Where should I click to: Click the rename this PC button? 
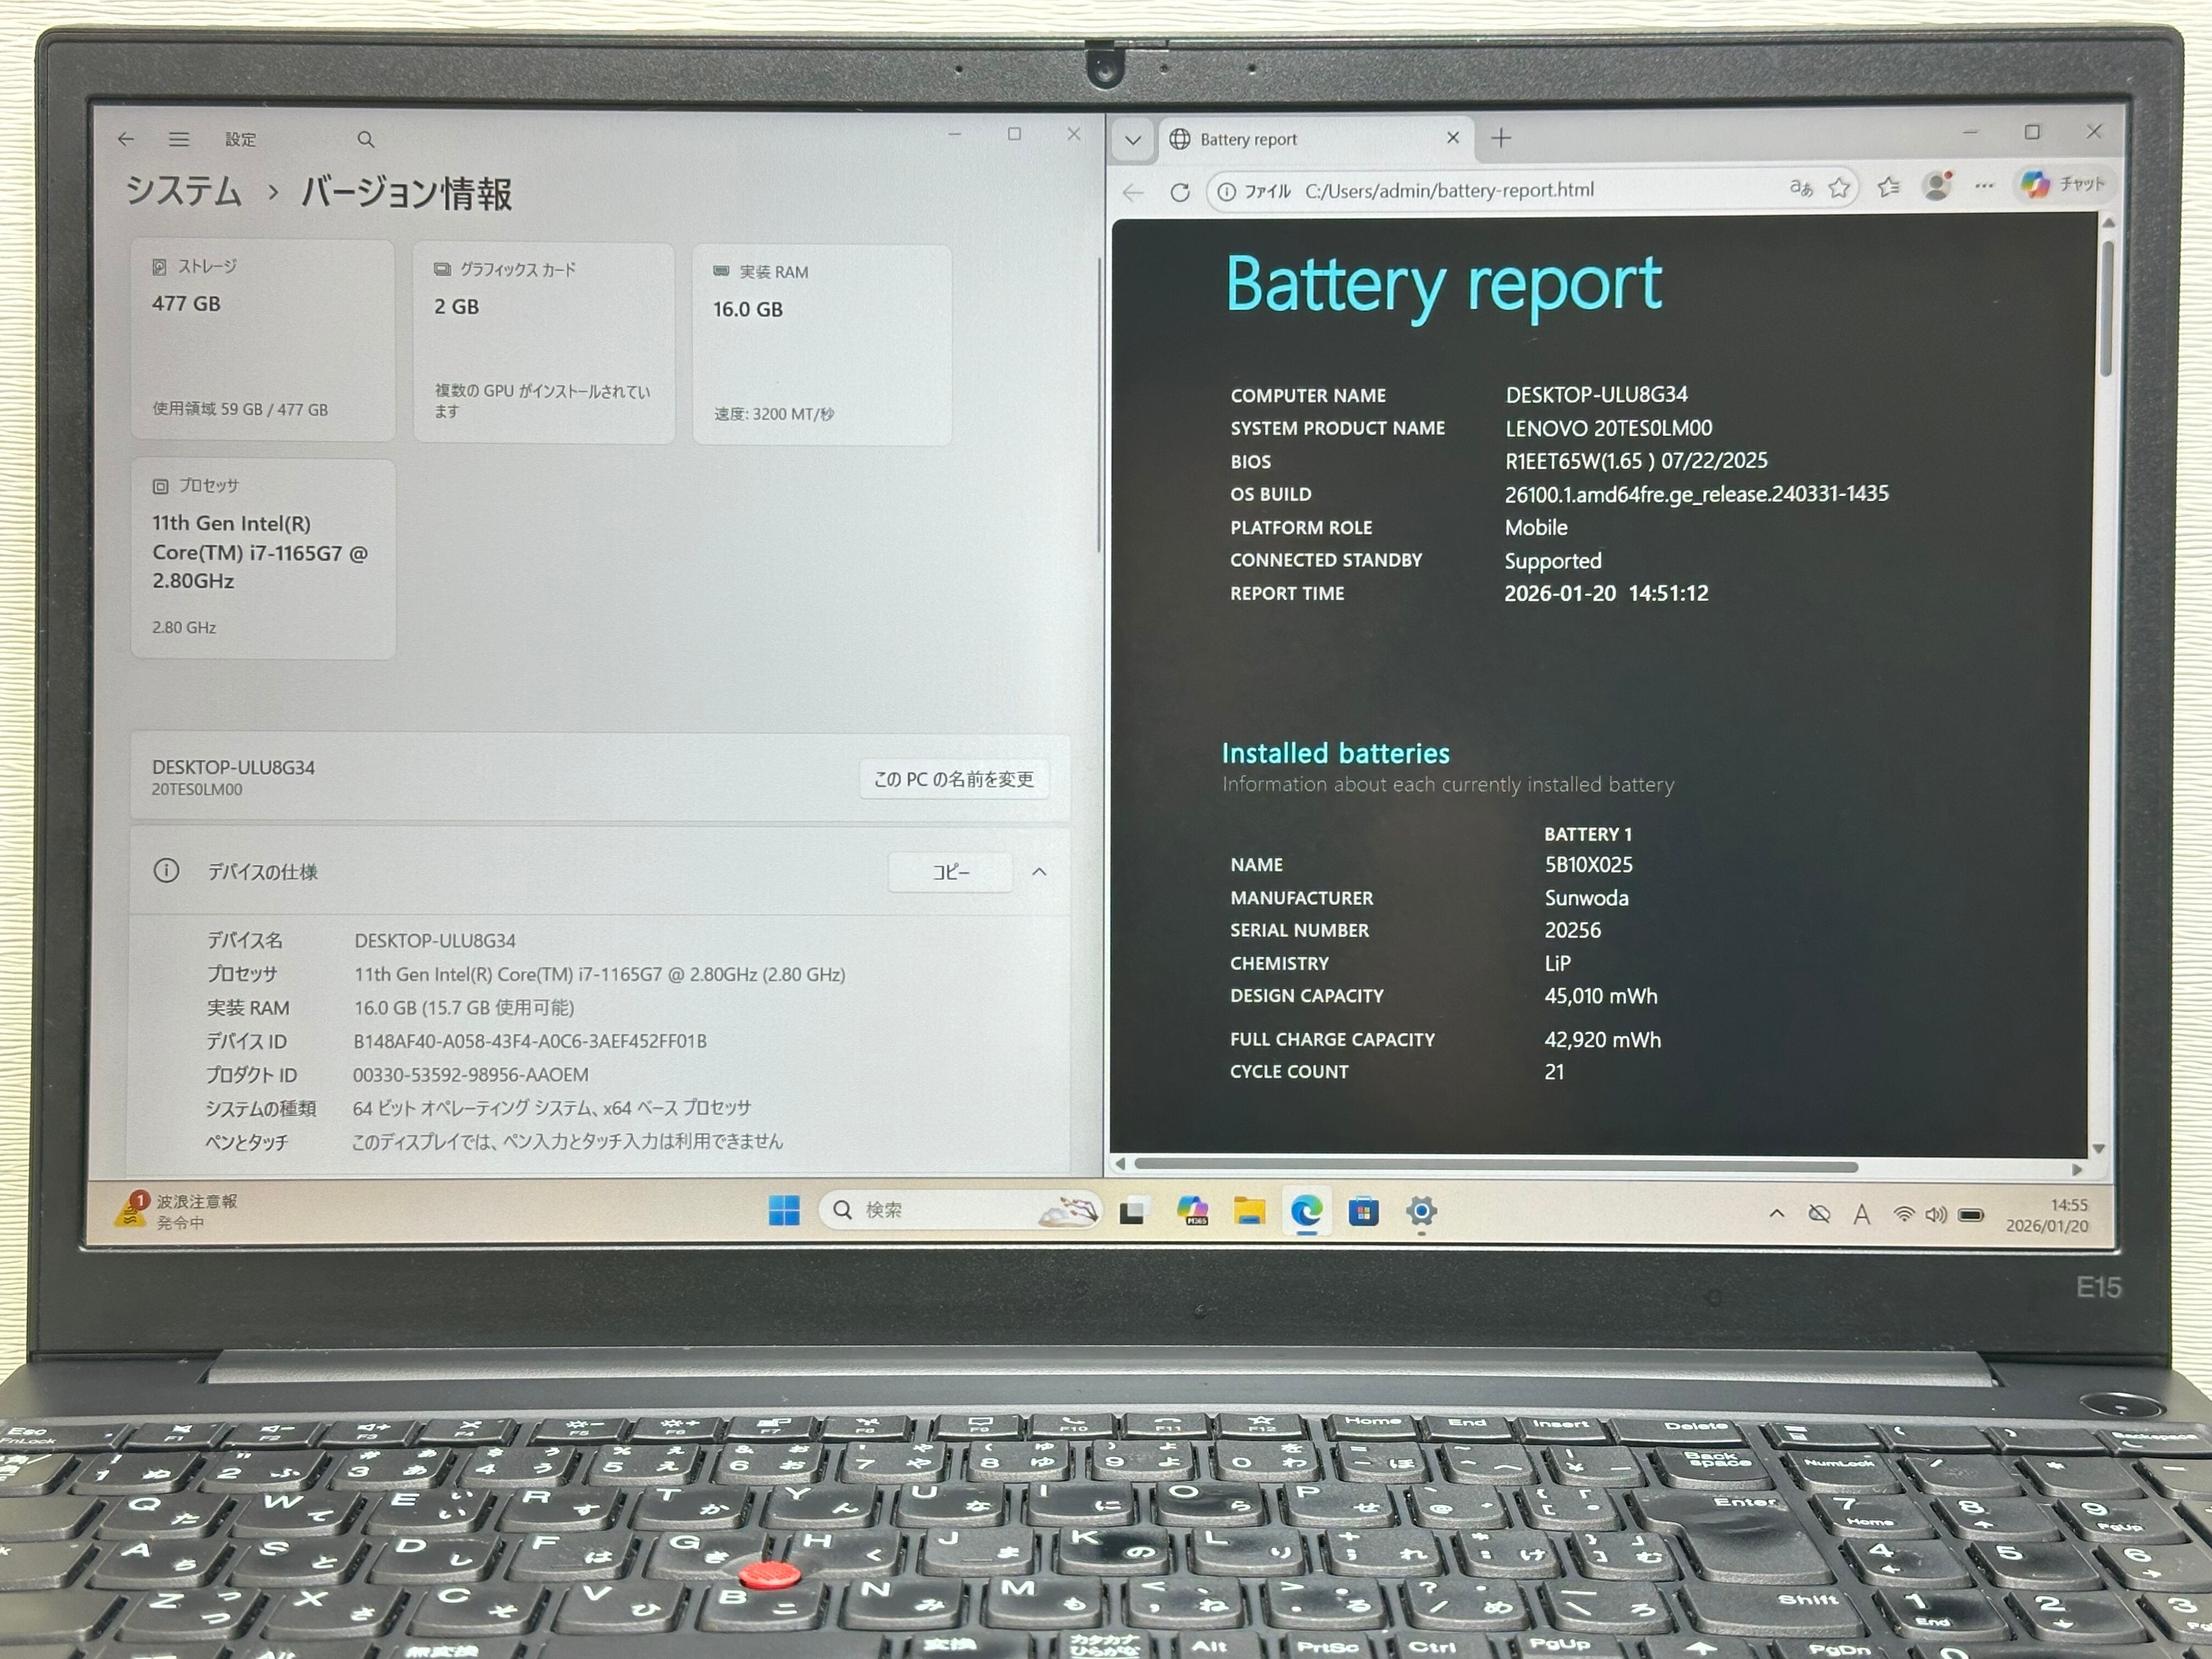tap(953, 779)
